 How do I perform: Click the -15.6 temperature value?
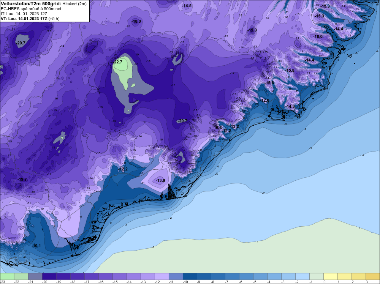click(269, 83)
